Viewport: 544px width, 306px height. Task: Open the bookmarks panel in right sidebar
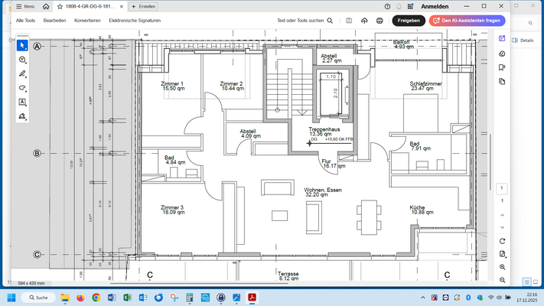(502, 67)
